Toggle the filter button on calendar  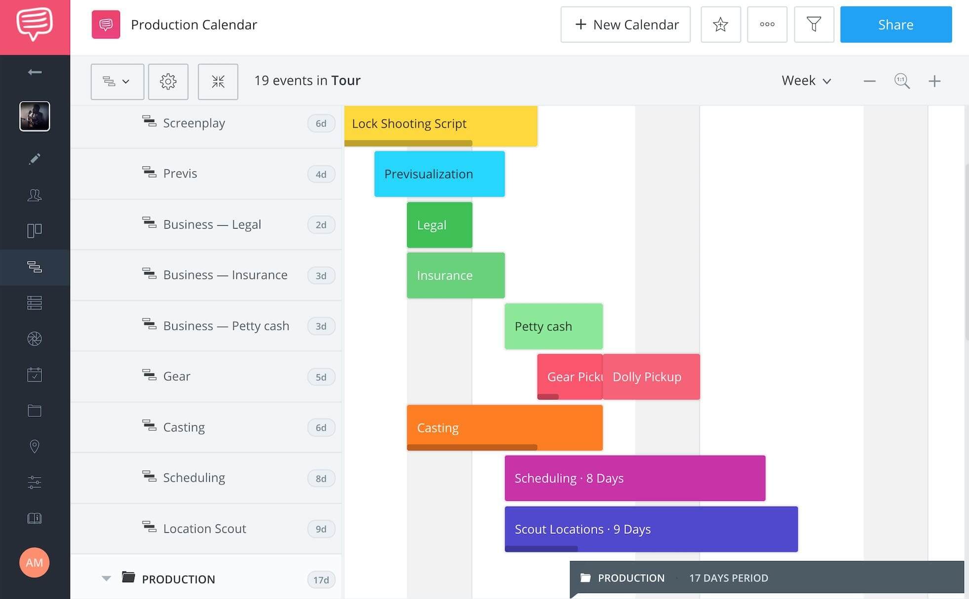tap(814, 24)
